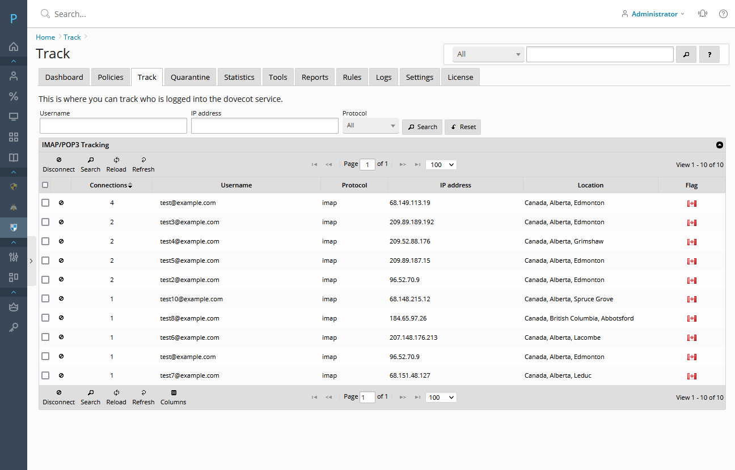Screen dimensions: 735x470
Task: Click Columns in the bottom grid toolbar
Action: [174, 398]
